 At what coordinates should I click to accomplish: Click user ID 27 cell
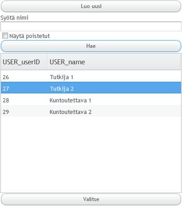point(6,89)
